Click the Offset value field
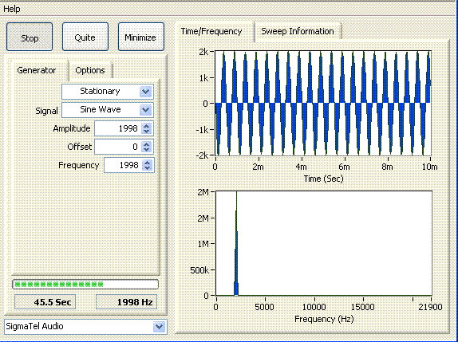The width and height of the screenshot is (458, 342). click(118, 147)
